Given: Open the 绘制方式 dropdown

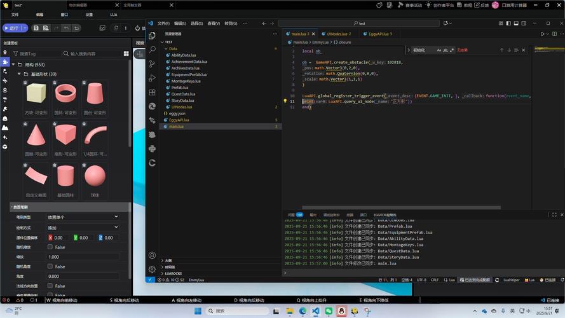Looking at the screenshot, I should tap(83, 227).
